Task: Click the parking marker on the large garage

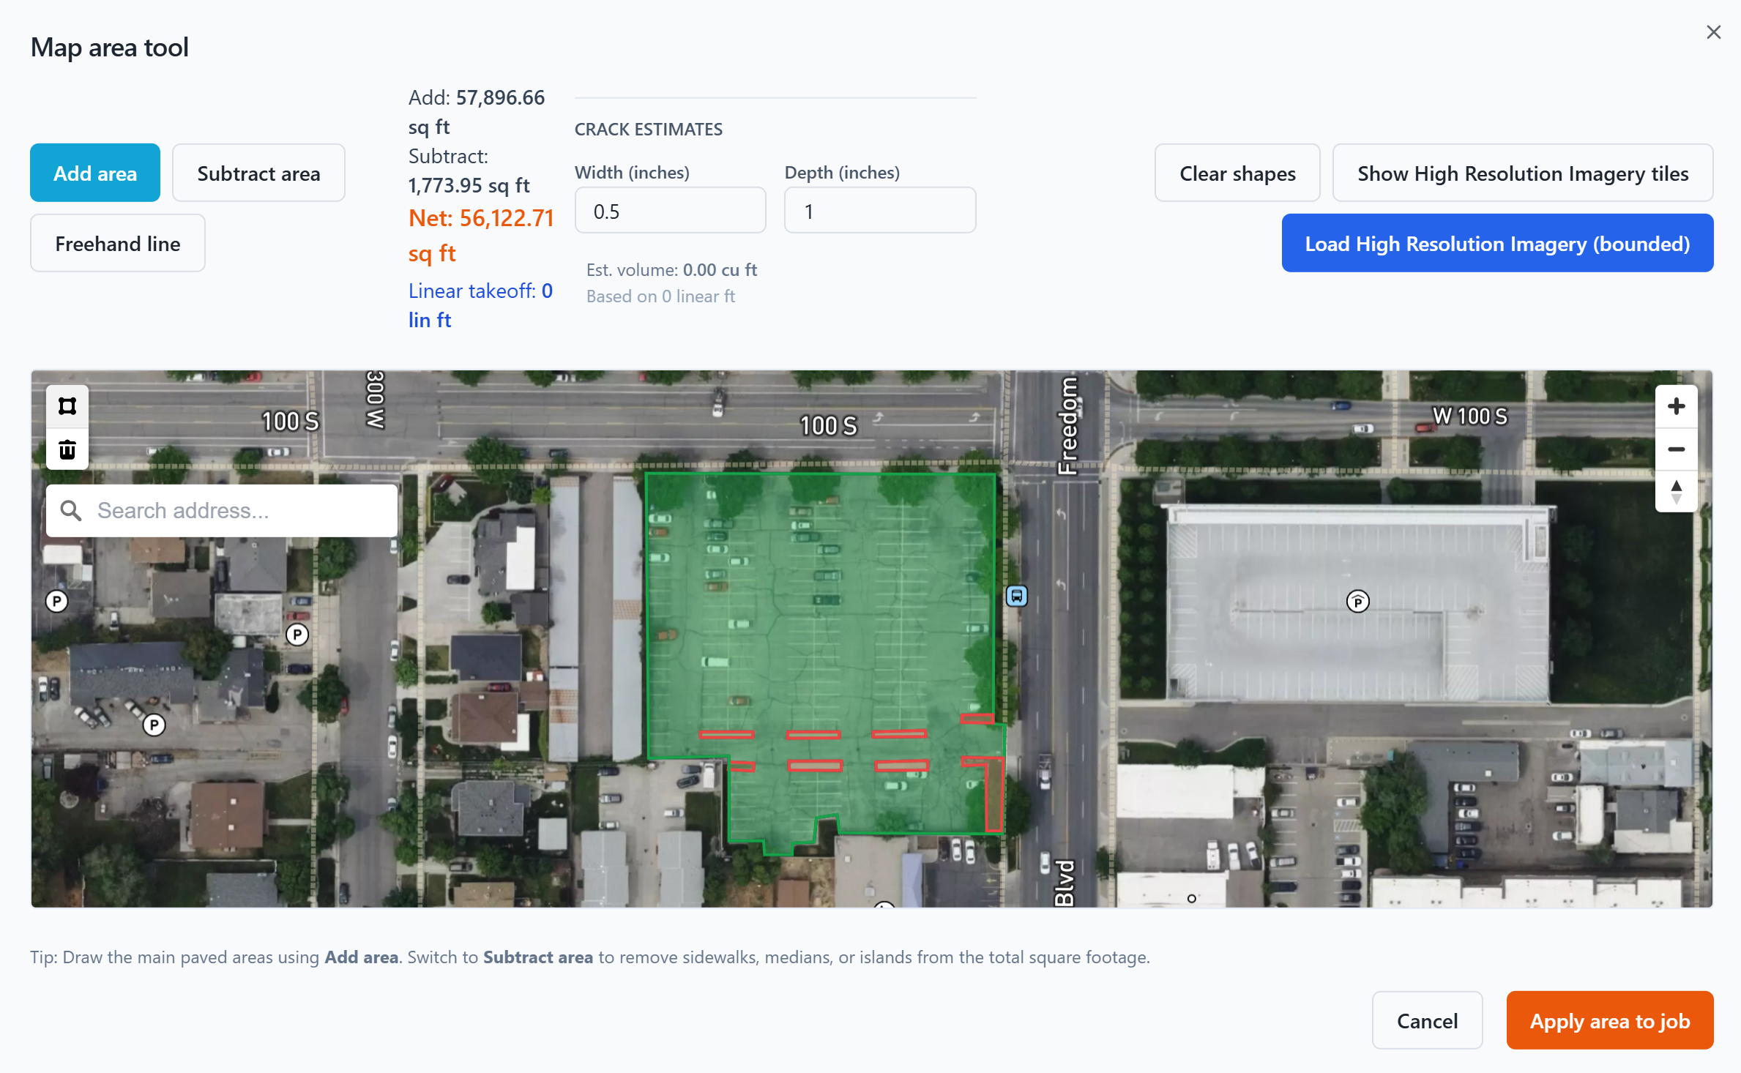Action: tap(1358, 601)
